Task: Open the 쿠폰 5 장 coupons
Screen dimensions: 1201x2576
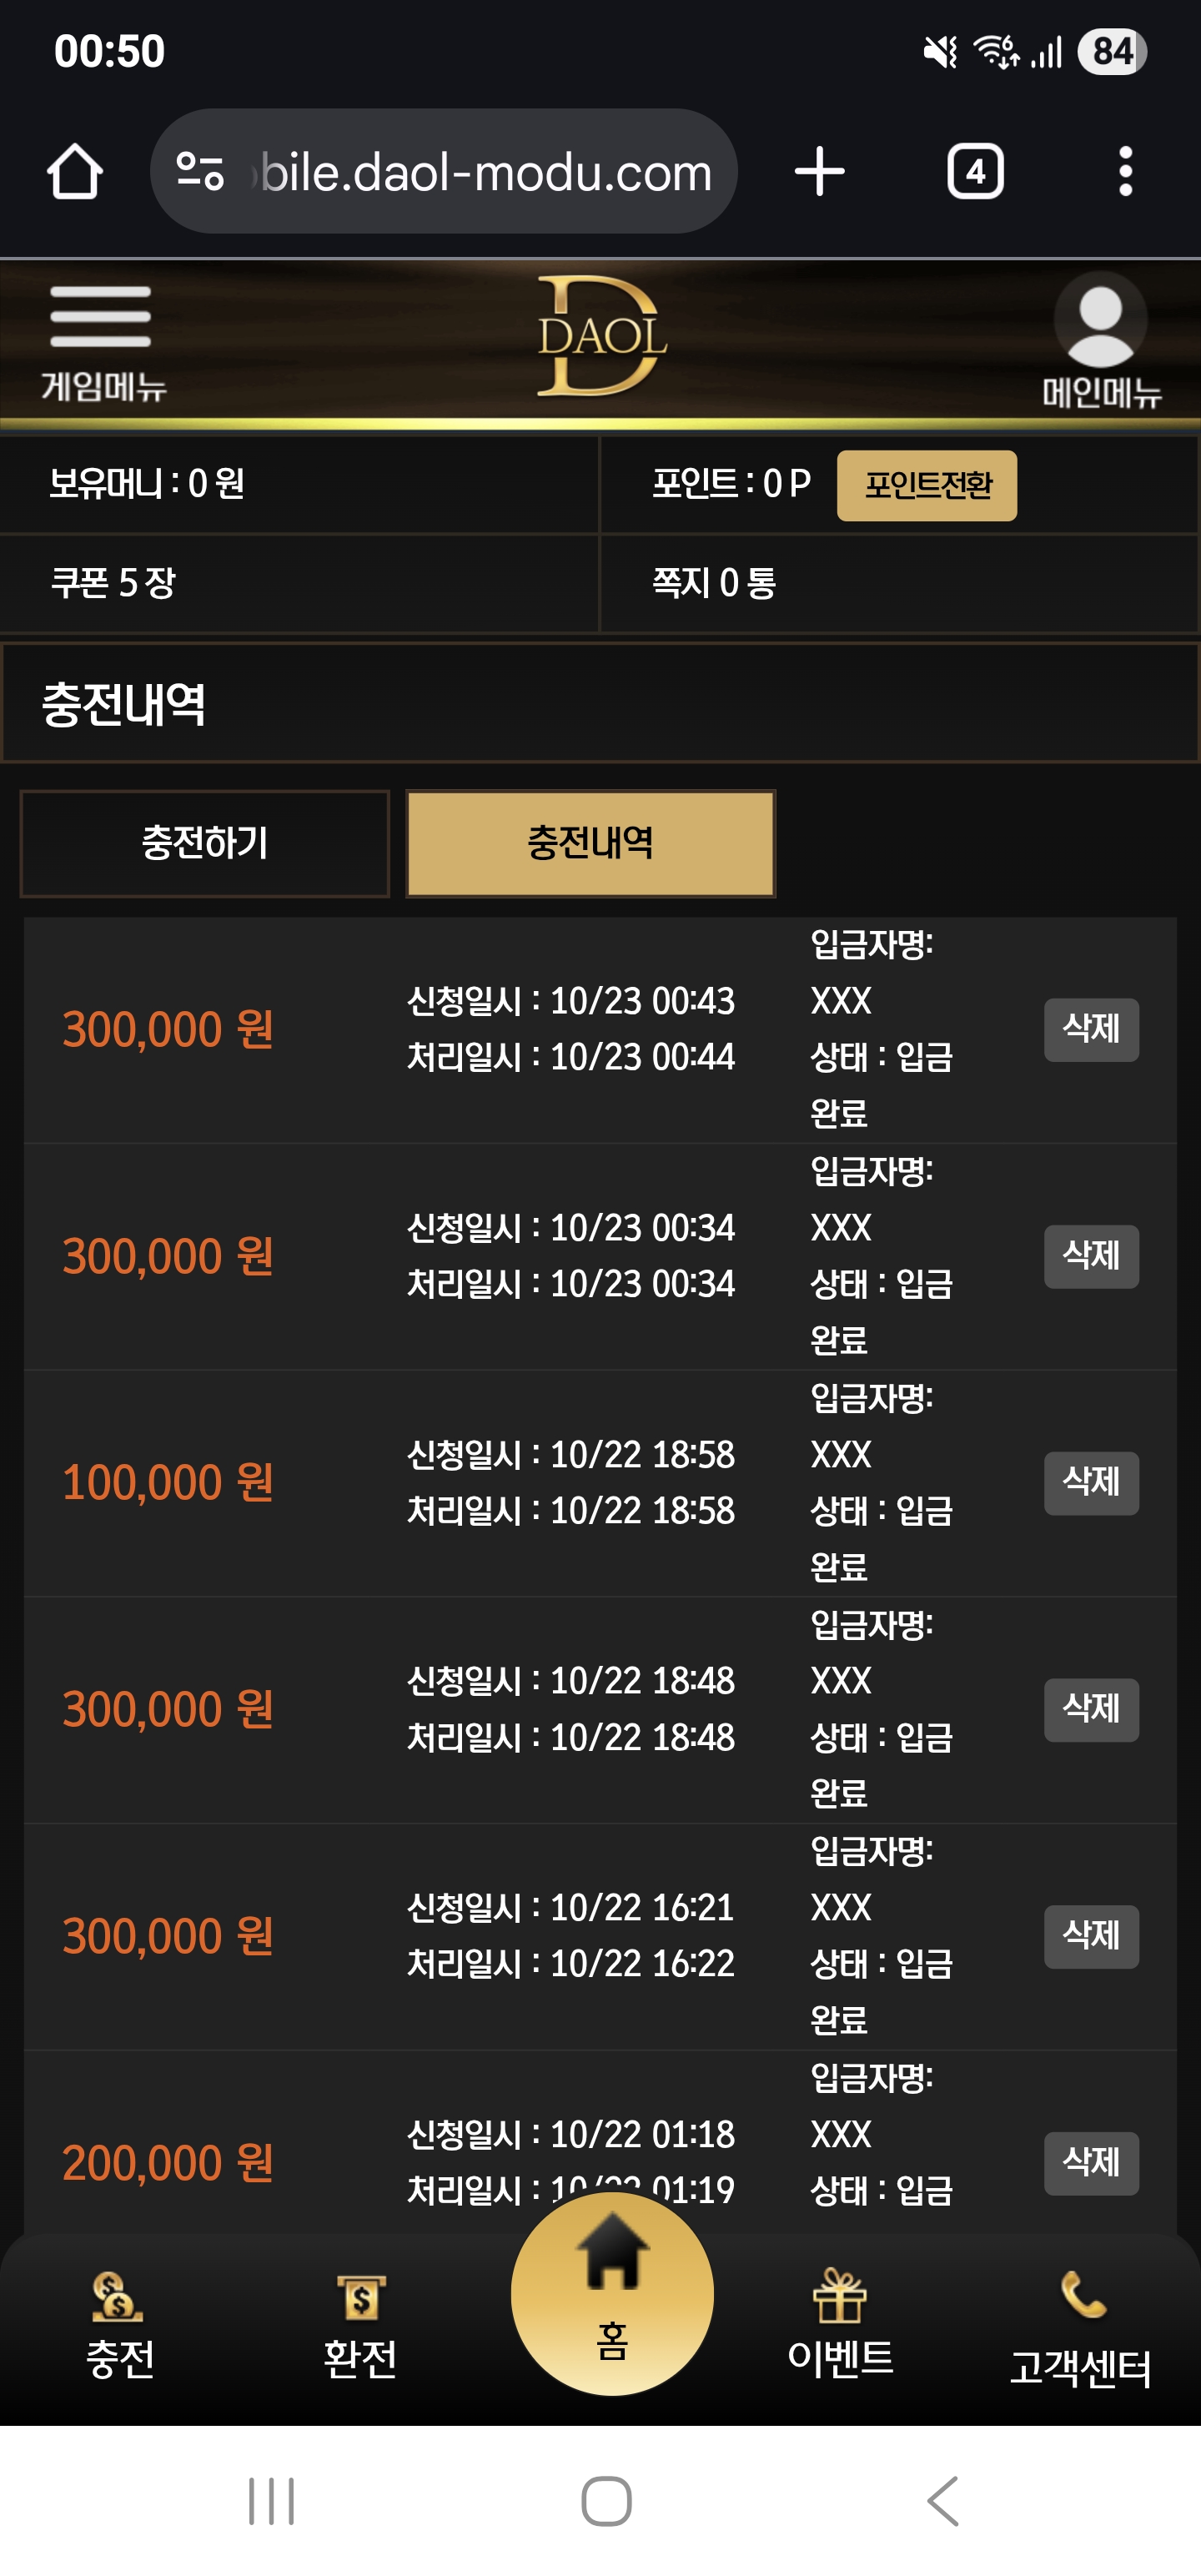Action: pos(113,582)
